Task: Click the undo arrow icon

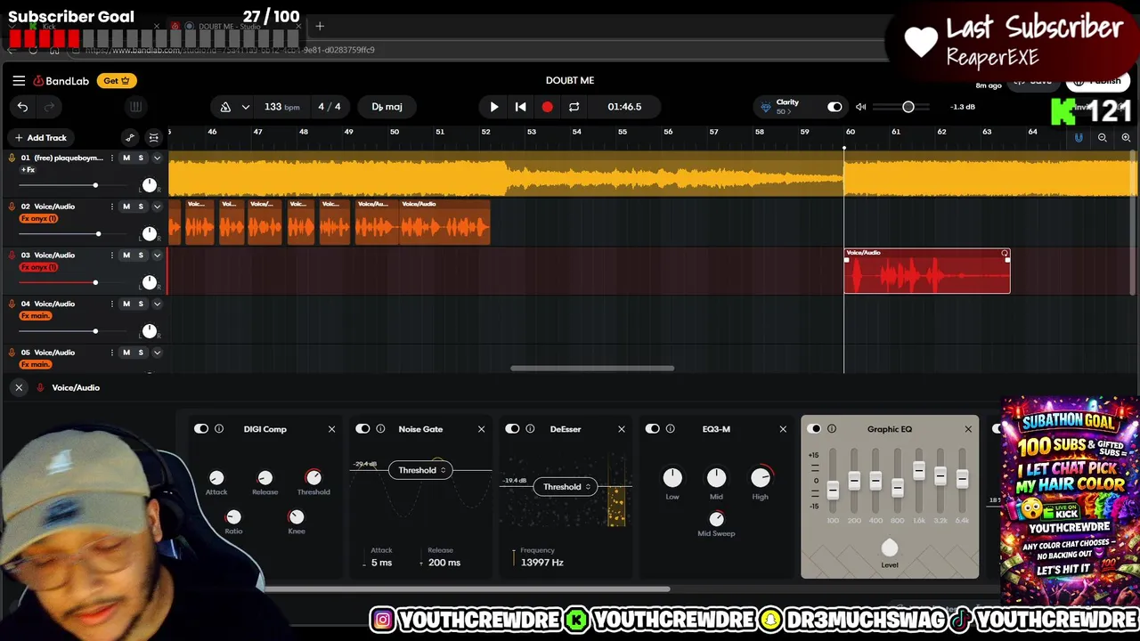Action: coord(22,107)
